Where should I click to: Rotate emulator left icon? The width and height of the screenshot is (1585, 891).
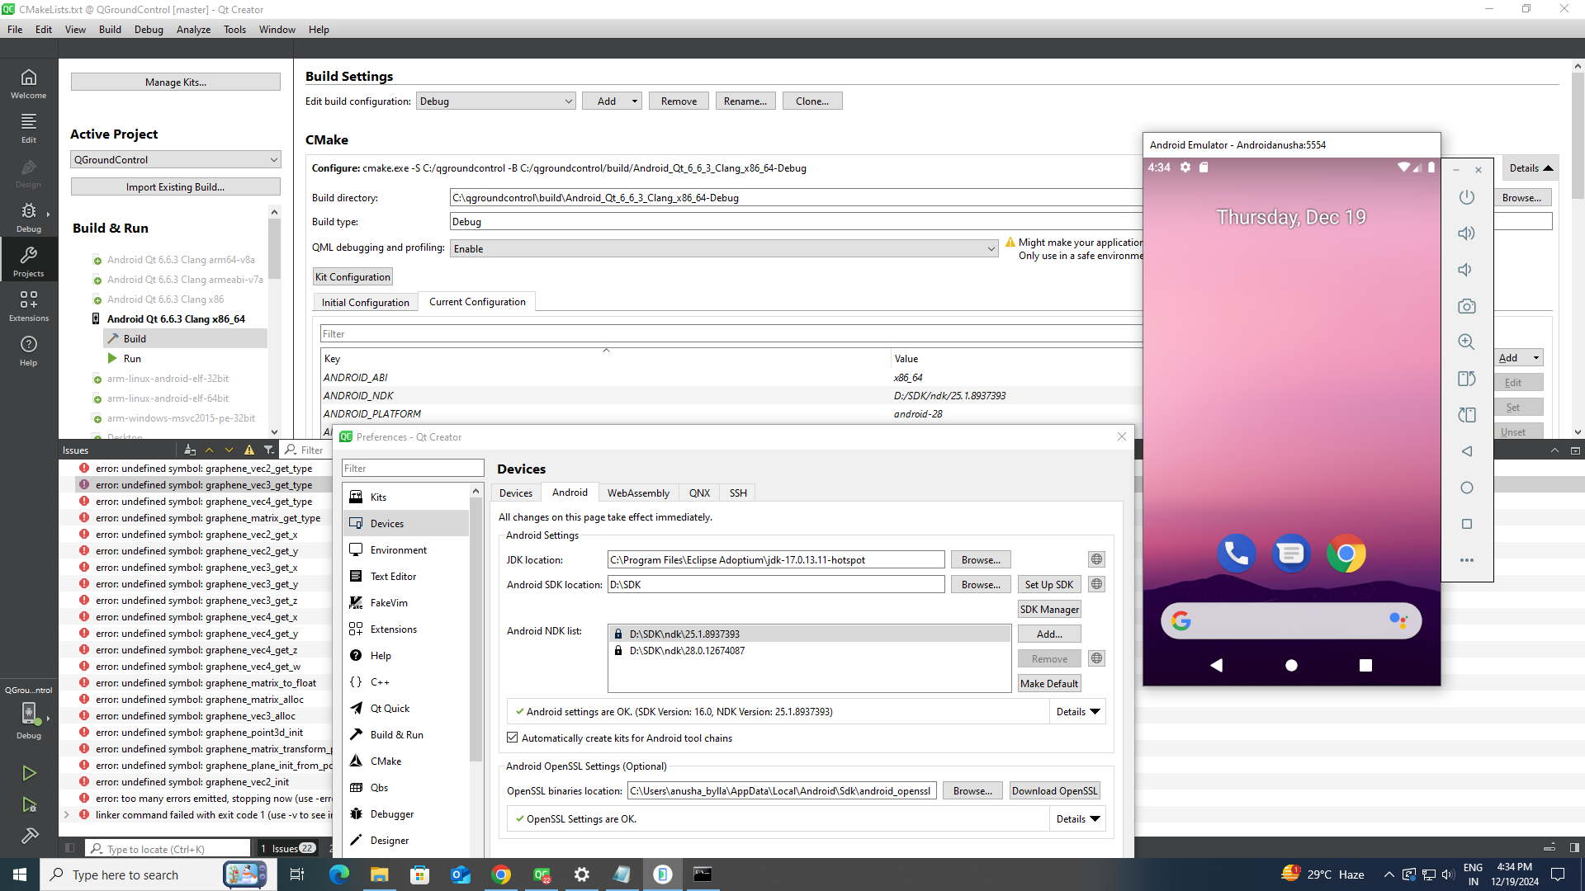coord(1466,379)
